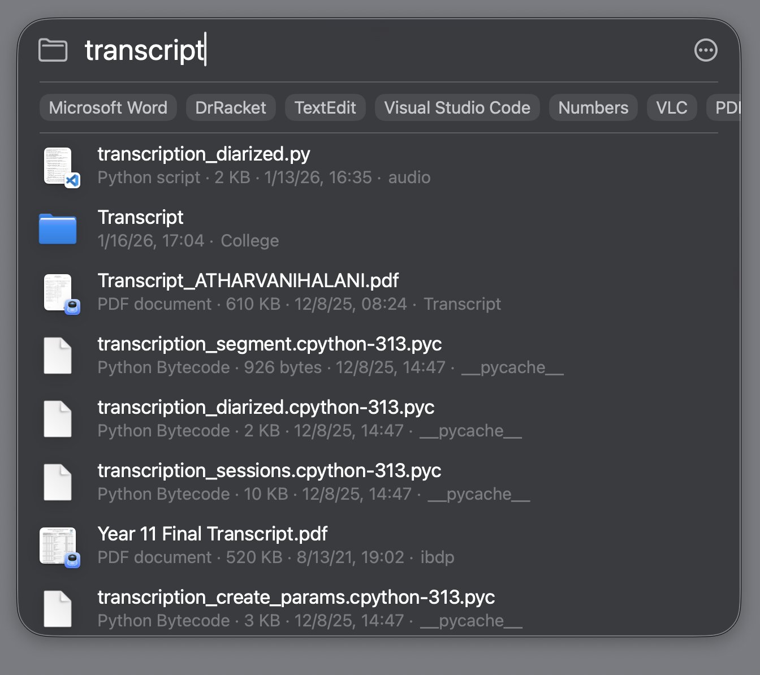Click the transcription_diarized.py file icon
The width and height of the screenshot is (760, 675).
59,166
